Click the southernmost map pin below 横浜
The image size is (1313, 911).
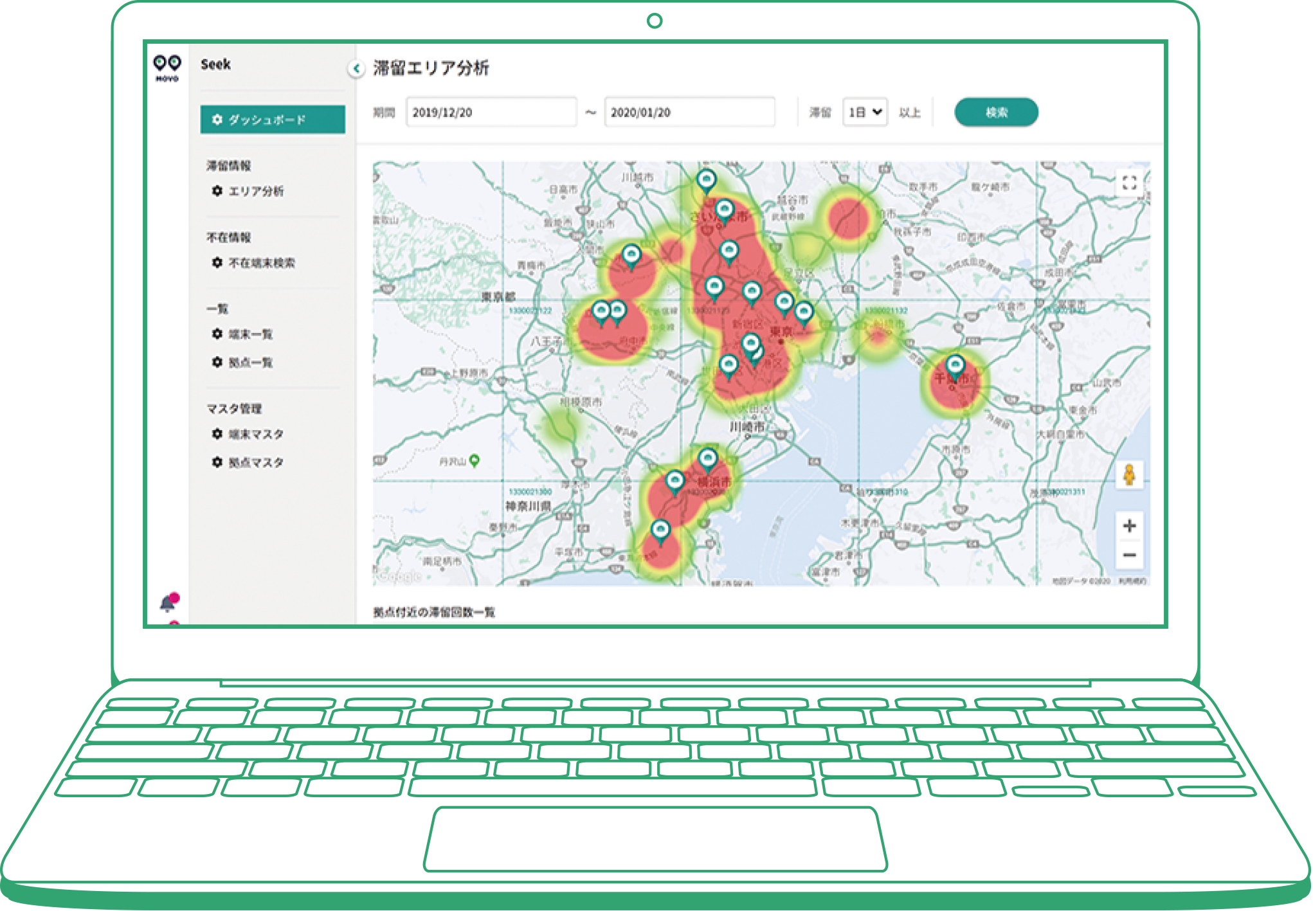click(660, 532)
